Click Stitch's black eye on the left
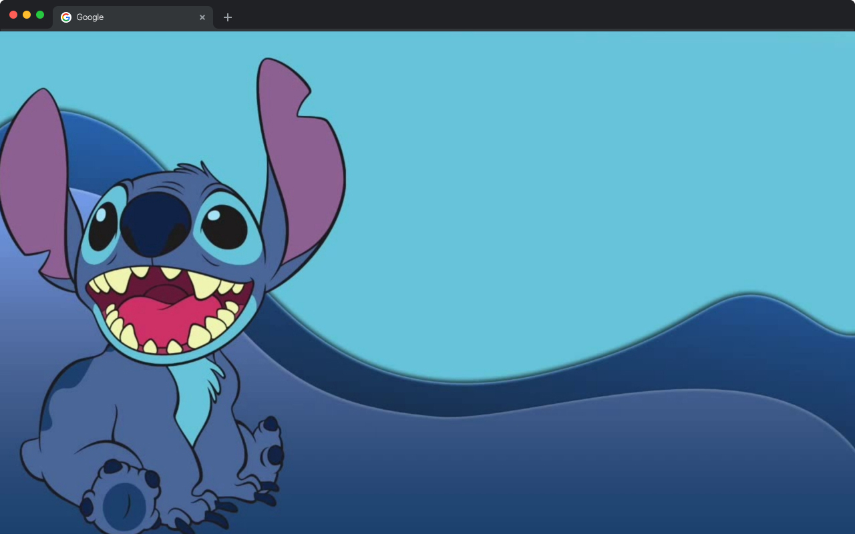The height and width of the screenshot is (534, 855). point(102,227)
